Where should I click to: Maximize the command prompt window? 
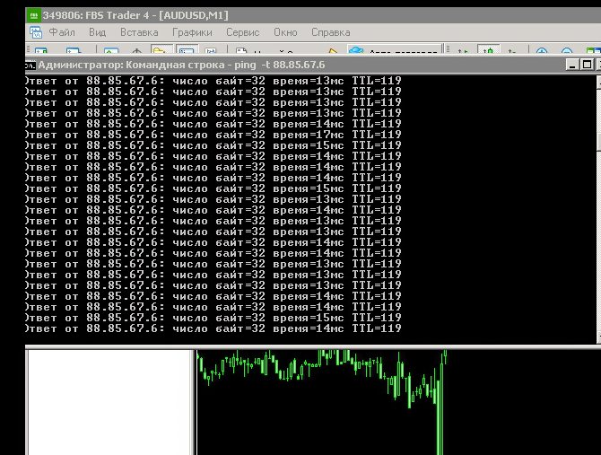tap(587, 65)
